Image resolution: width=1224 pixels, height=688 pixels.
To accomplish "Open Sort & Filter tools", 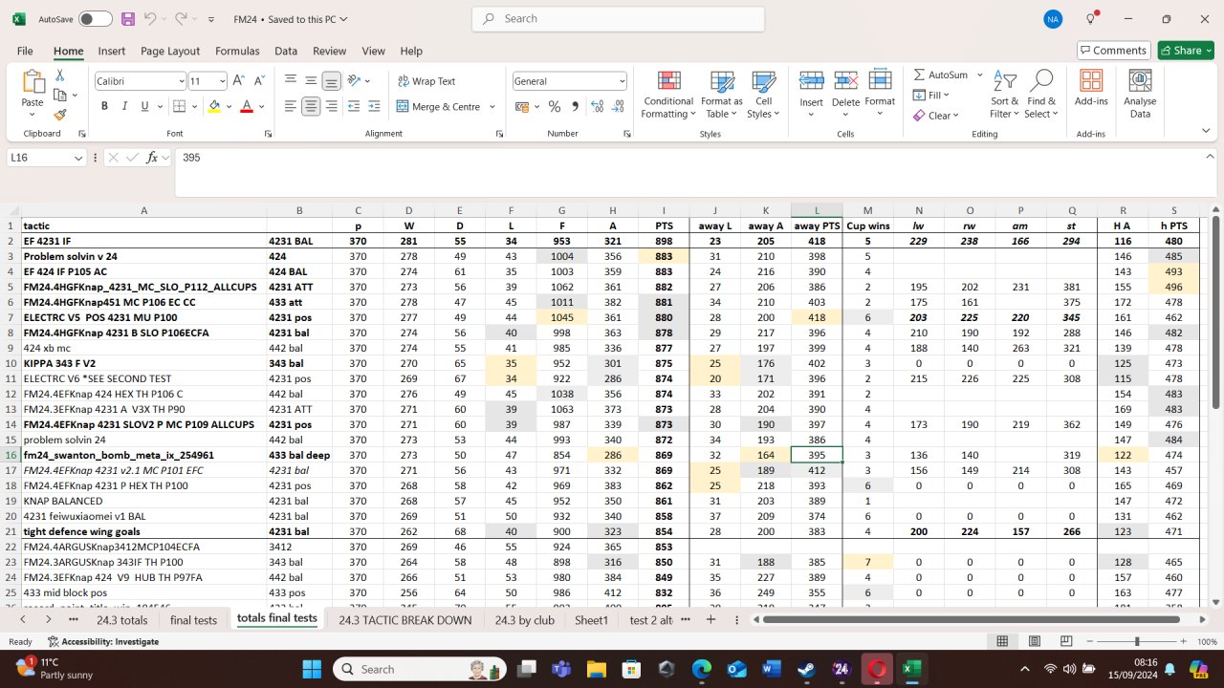I will click(1004, 95).
